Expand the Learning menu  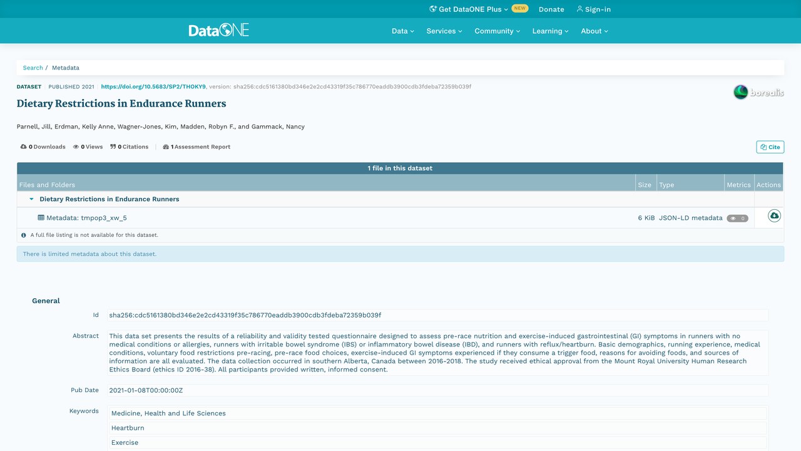(x=551, y=31)
